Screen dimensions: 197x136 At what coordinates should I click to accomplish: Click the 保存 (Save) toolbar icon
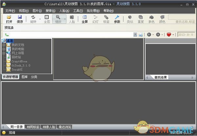coord(20,19)
